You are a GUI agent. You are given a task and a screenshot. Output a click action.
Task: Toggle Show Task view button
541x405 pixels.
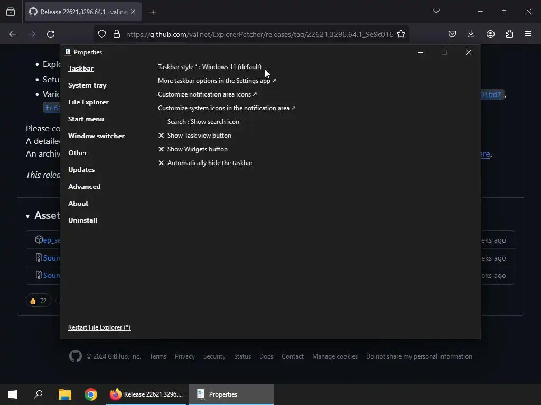pyautogui.click(x=195, y=136)
